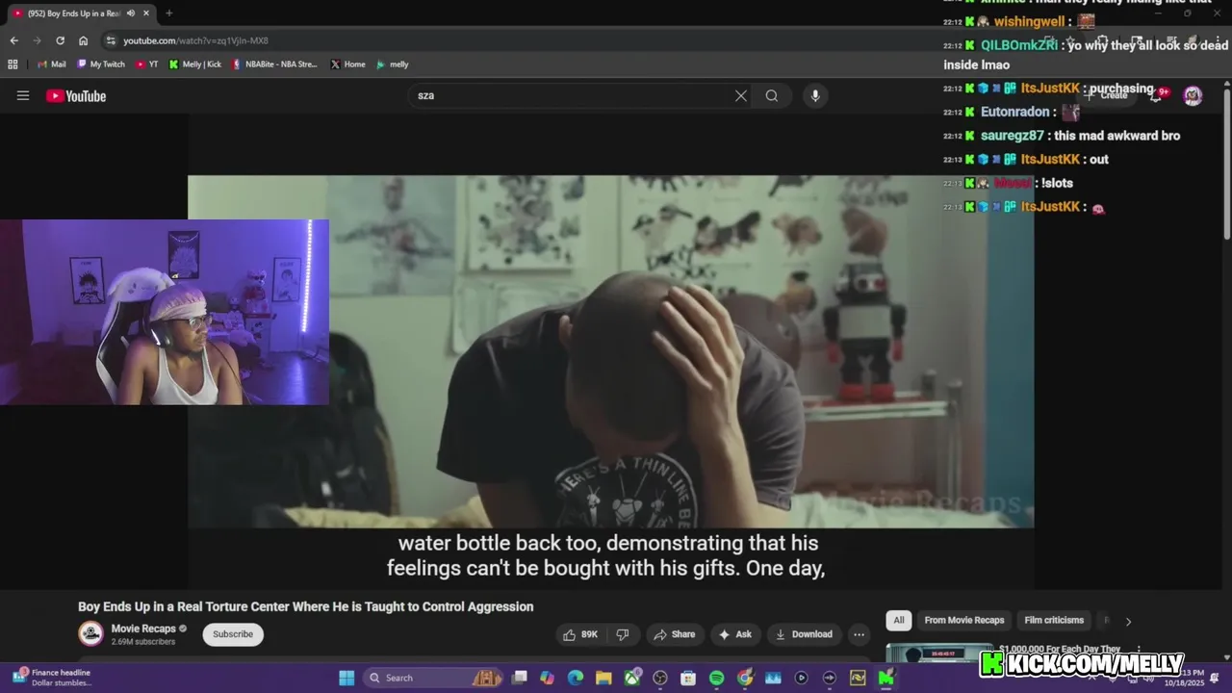Open Microsoft Store from the taskbar
Viewport: 1232px width, 693px height.
click(x=688, y=678)
